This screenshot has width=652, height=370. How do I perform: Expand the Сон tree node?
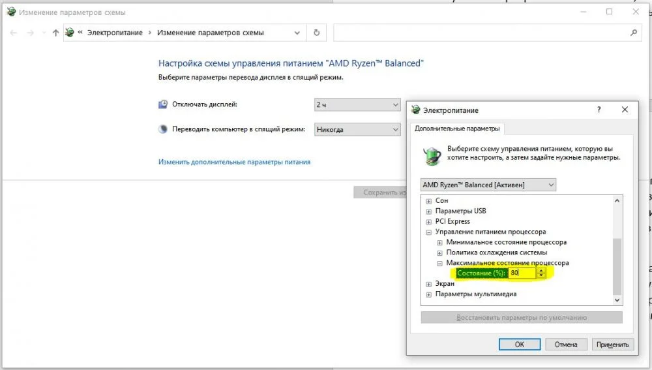(429, 201)
